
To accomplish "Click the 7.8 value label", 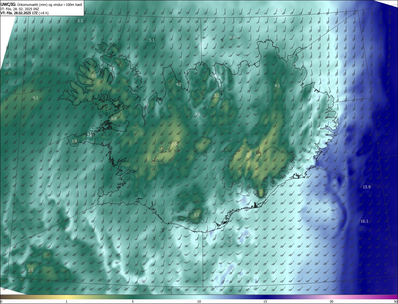I will pos(197,115).
